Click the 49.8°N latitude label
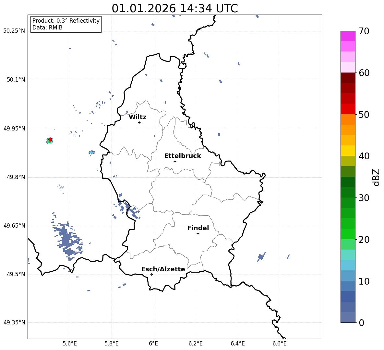Viewport: 384px width, 350px height. (16, 177)
